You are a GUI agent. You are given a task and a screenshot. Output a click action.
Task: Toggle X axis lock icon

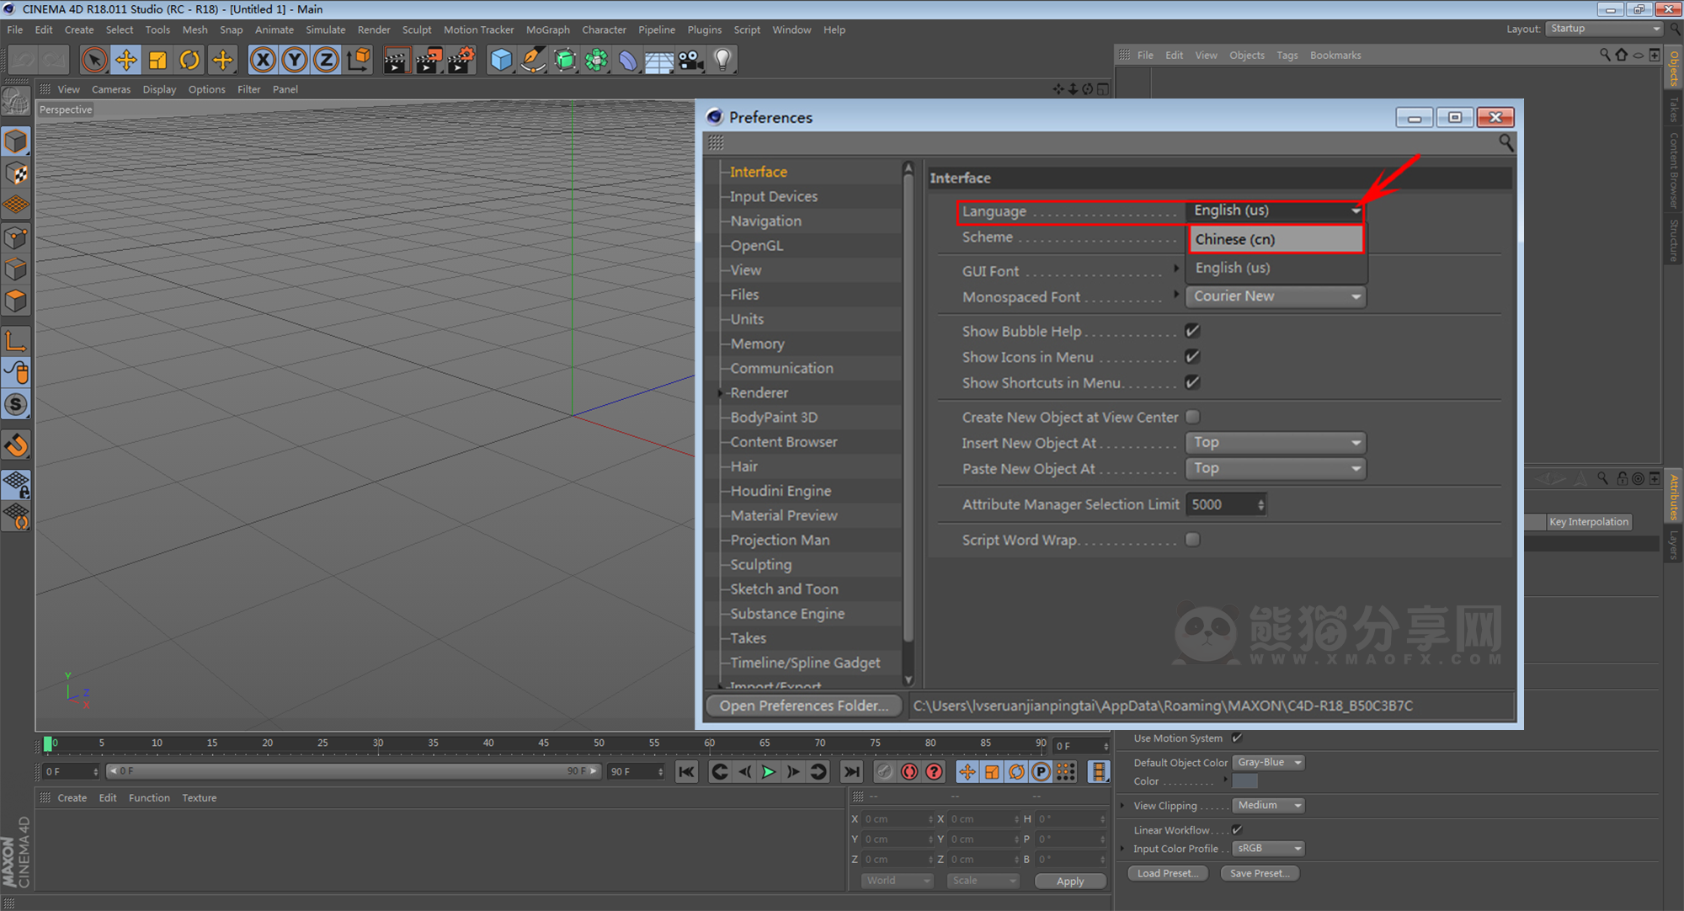point(263,60)
